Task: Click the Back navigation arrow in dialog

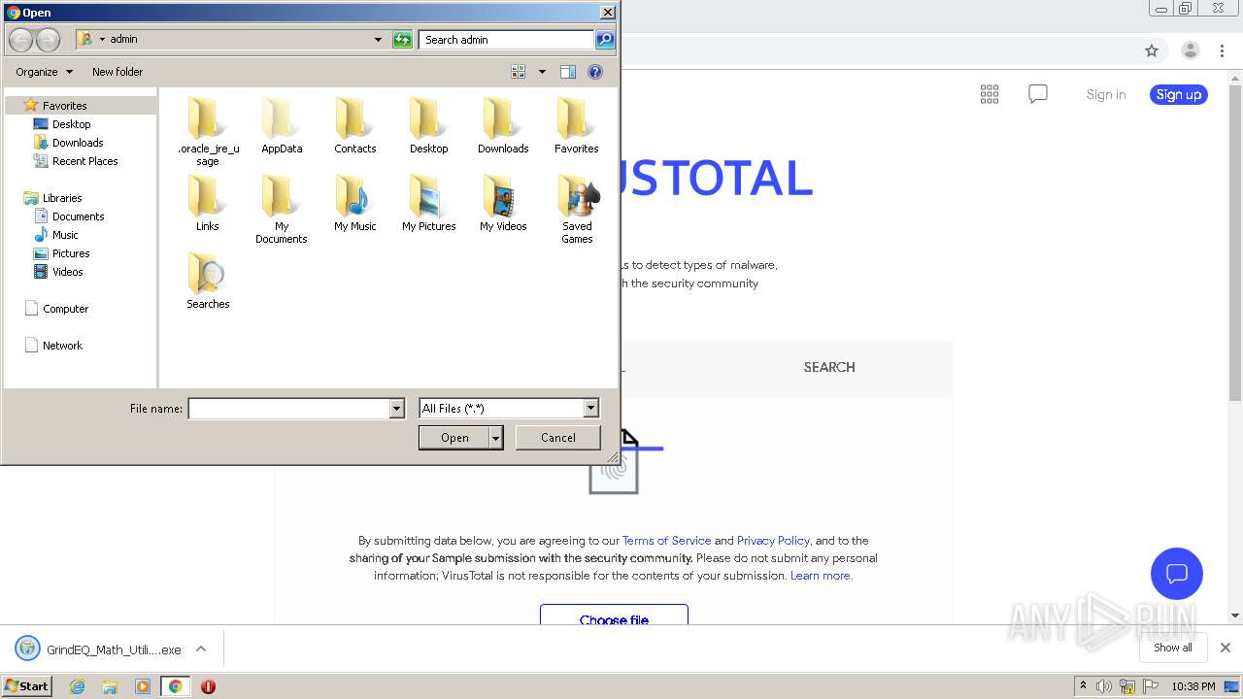Action: pos(21,40)
